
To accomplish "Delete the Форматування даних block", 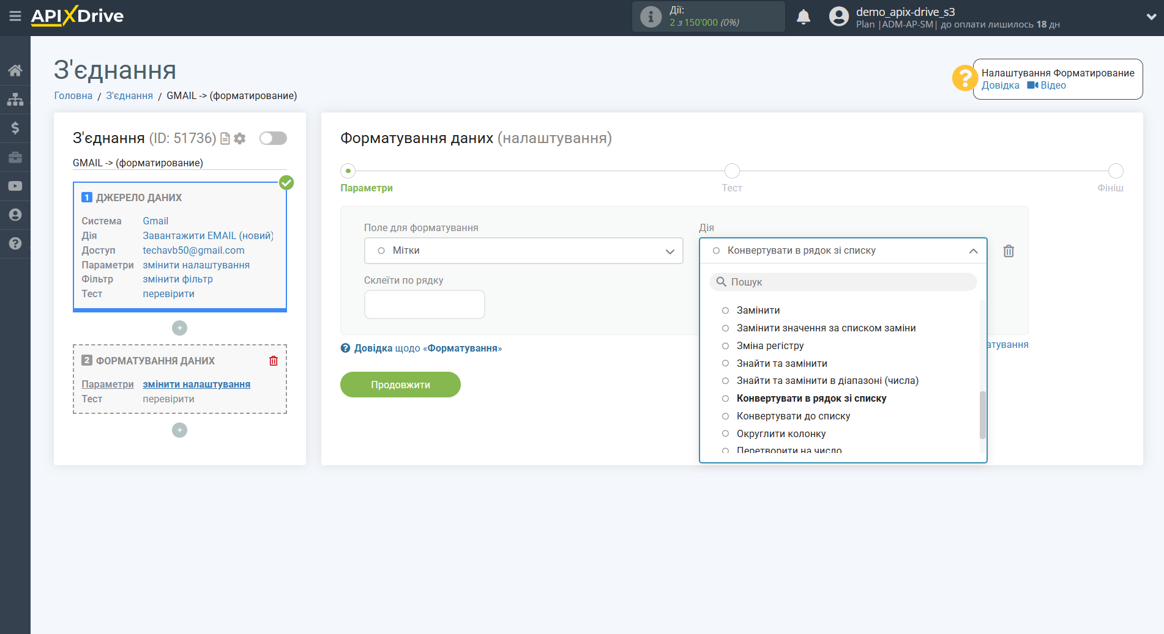I will point(274,361).
